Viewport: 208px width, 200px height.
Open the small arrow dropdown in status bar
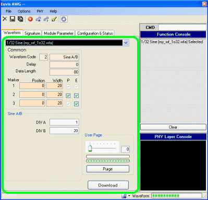tap(129, 196)
